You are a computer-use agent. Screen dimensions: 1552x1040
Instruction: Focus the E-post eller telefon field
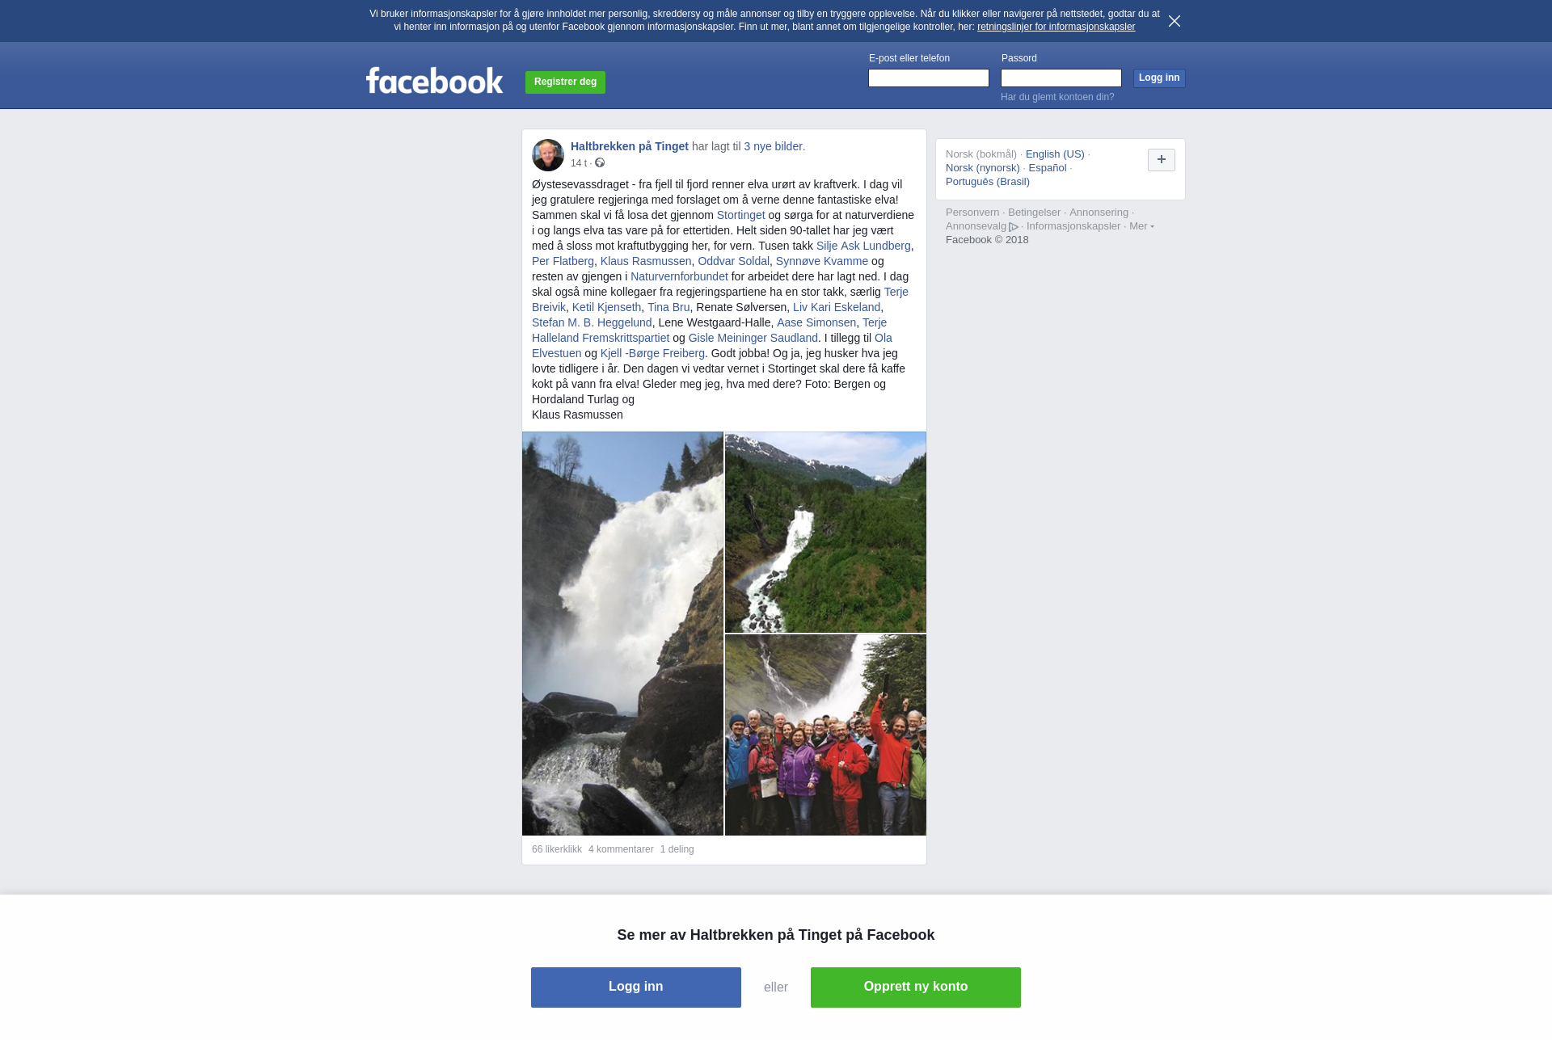pyautogui.click(x=929, y=78)
